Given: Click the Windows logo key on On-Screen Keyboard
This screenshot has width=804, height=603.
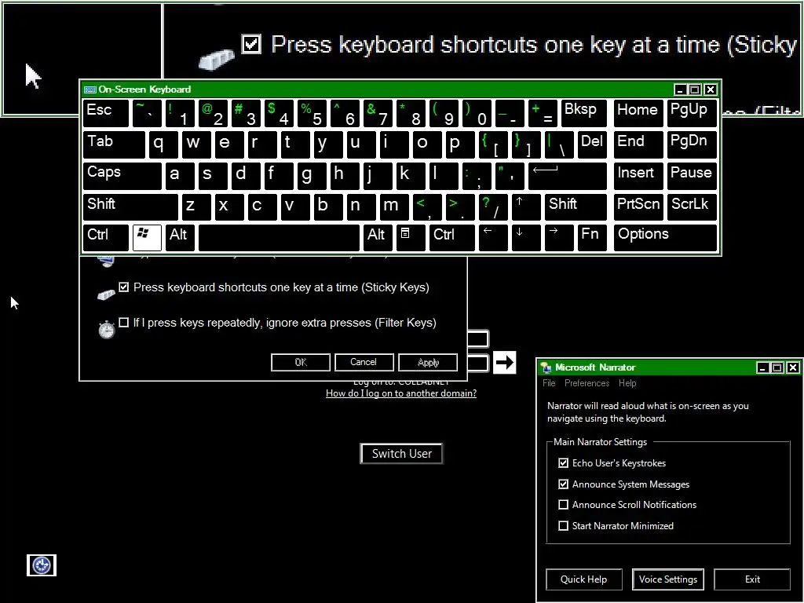Looking at the screenshot, I should (x=147, y=237).
